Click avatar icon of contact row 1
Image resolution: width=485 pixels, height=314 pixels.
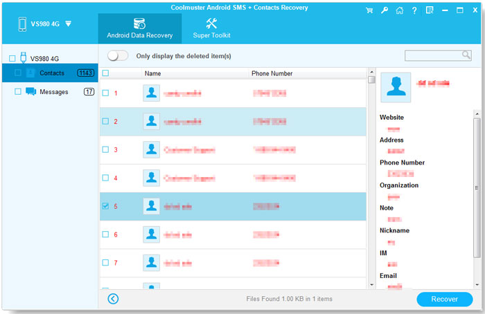tap(151, 93)
